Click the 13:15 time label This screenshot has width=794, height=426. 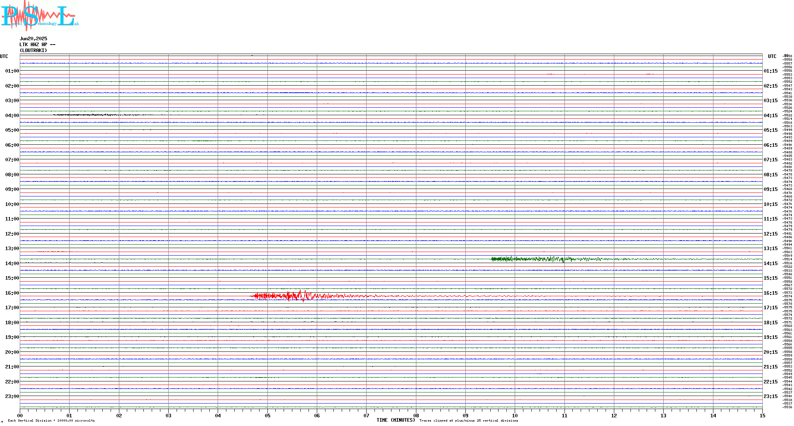[771, 248]
